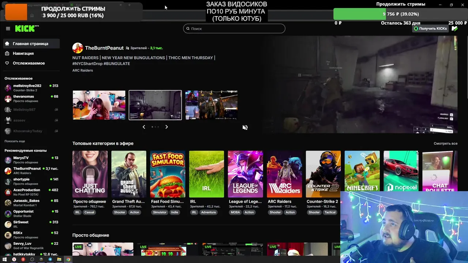
Task: Open KhovanskyToday offline channel
Action: 31,131
